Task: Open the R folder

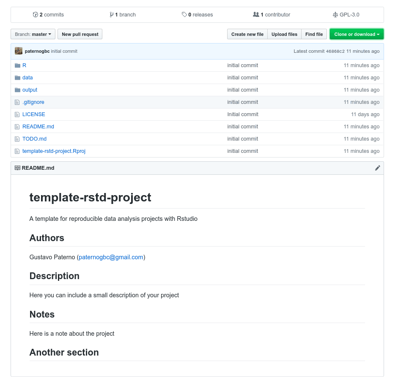Action: click(x=24, y=65)
